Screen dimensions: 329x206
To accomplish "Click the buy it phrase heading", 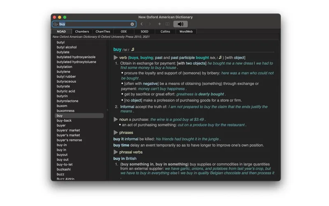I will point(118,139).
